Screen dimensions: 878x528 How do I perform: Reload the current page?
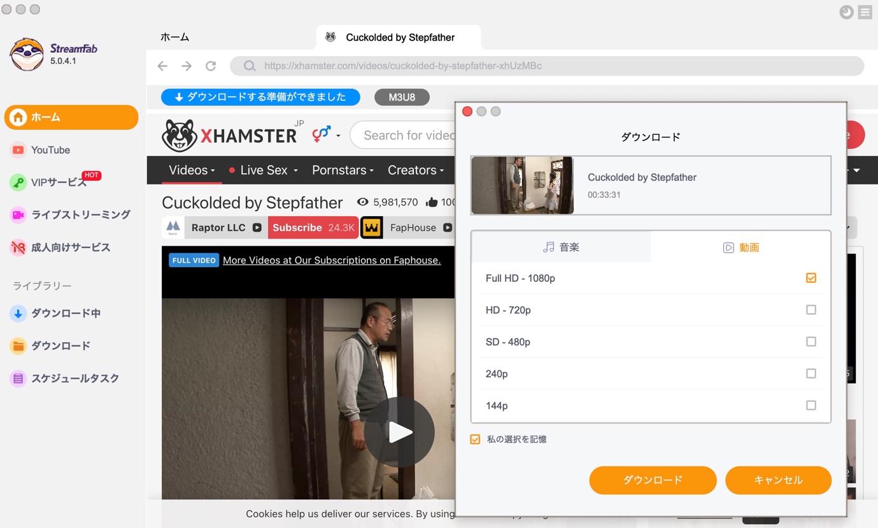point(211,66)
